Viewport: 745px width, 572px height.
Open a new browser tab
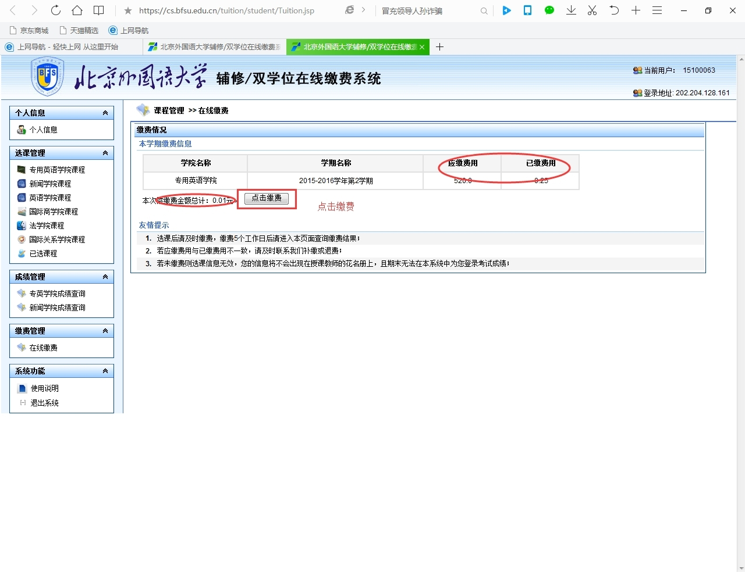[x=440, y=47]
